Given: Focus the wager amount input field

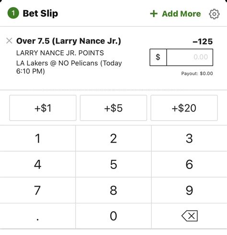Looking at the screenshot, I should coord(190,57).
